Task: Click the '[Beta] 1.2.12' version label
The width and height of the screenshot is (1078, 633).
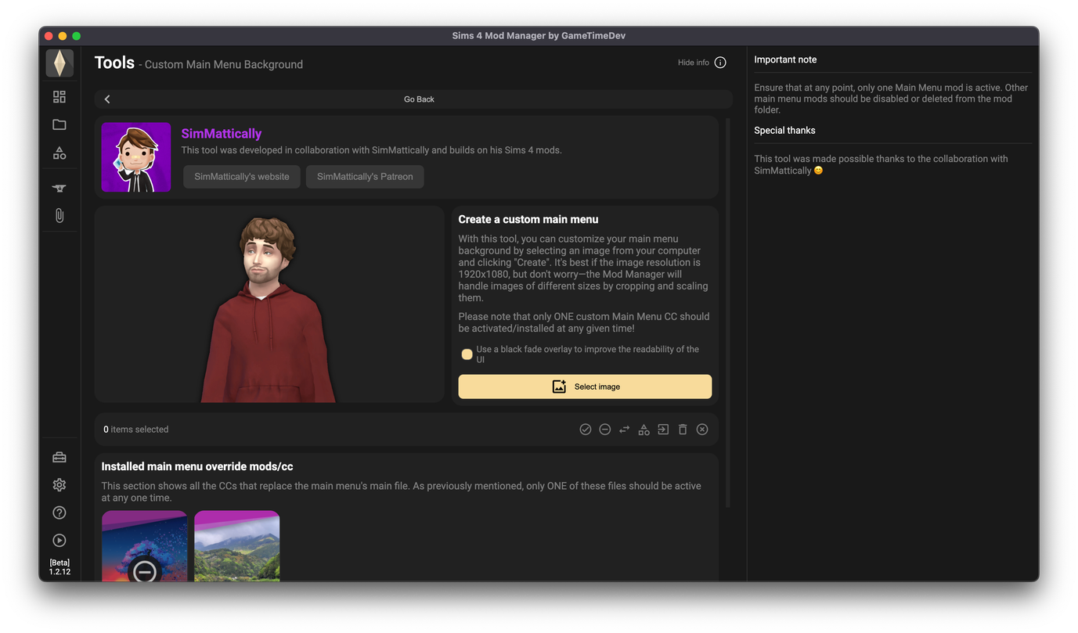Action: pos(59,567)
